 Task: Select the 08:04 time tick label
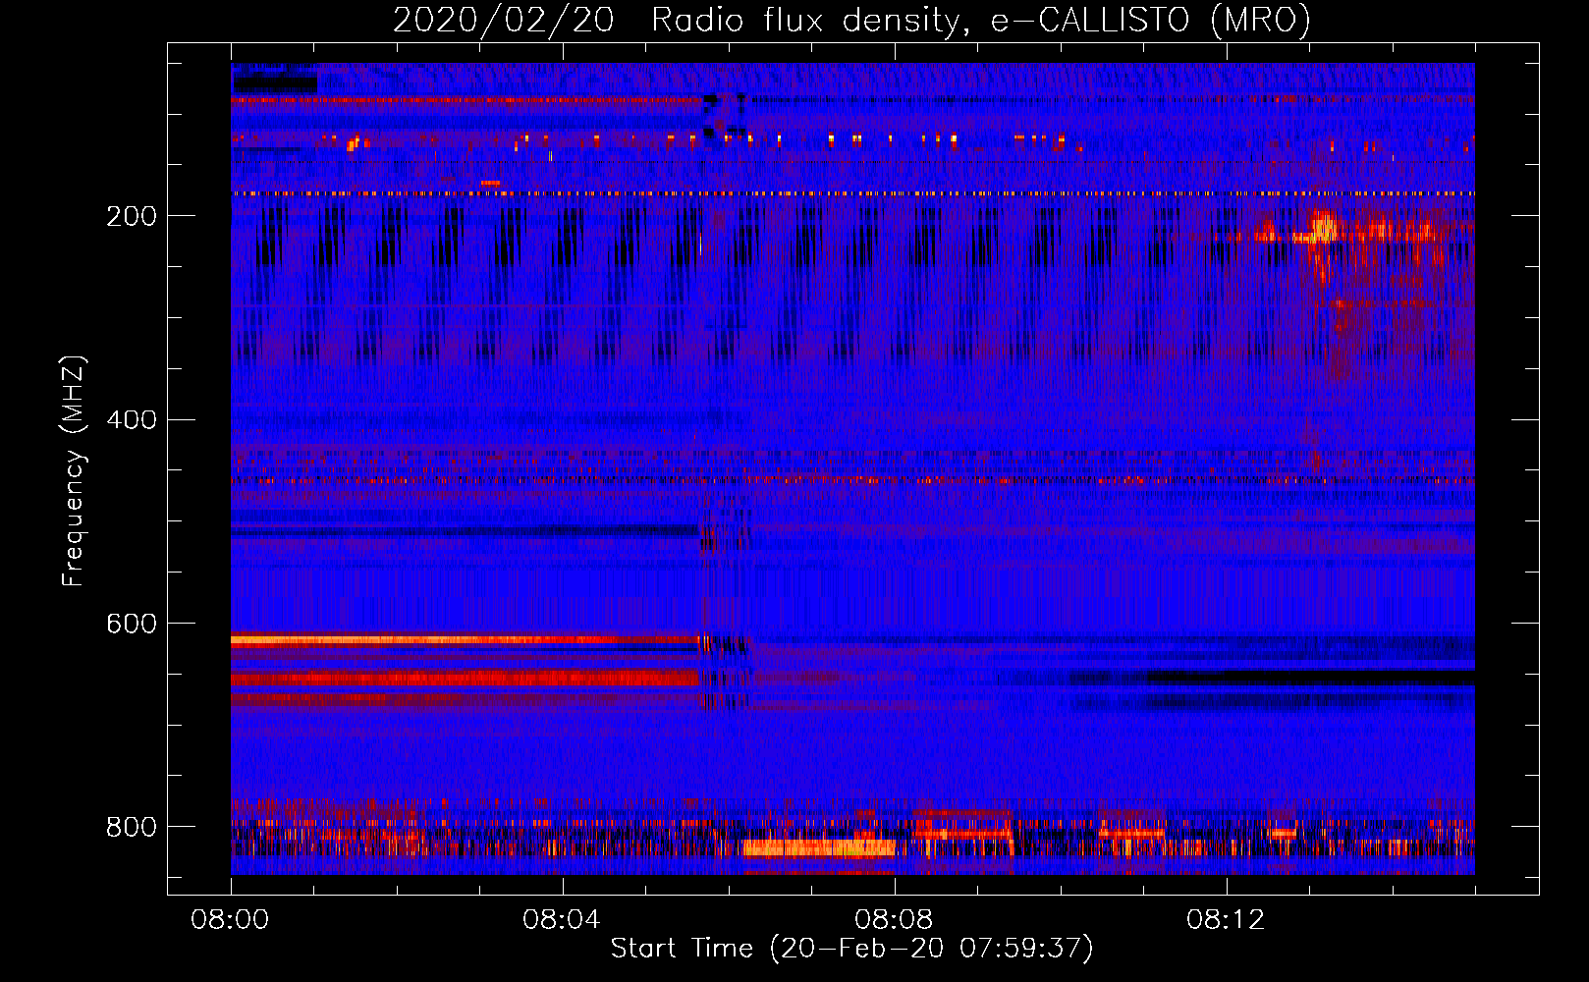562,920
